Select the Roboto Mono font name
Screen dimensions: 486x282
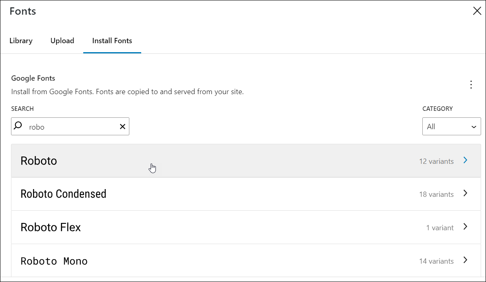(54, 261)
